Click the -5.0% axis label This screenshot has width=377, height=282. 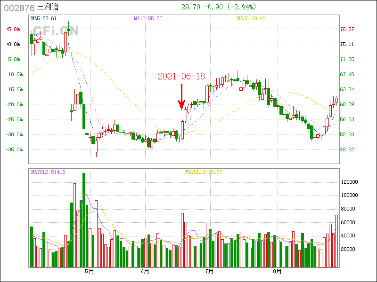click(x=13, y=60)
